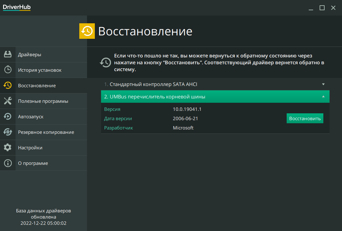Viewport: 342px width, 231px height.
Task: Click the DriverHub logo
Action: click(17, 7)
